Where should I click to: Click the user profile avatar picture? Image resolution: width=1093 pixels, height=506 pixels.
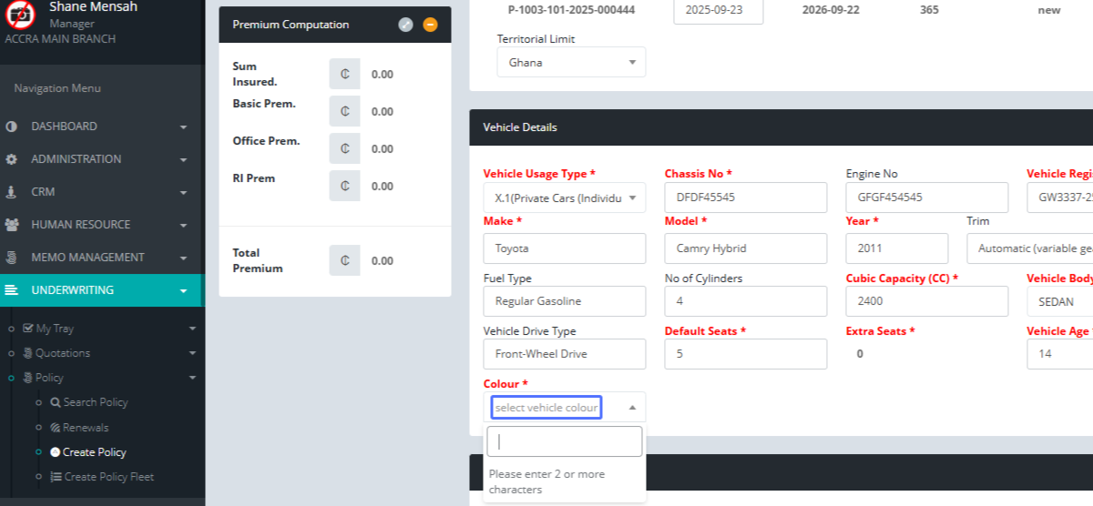pyautogui.click(x=20, y=15)
